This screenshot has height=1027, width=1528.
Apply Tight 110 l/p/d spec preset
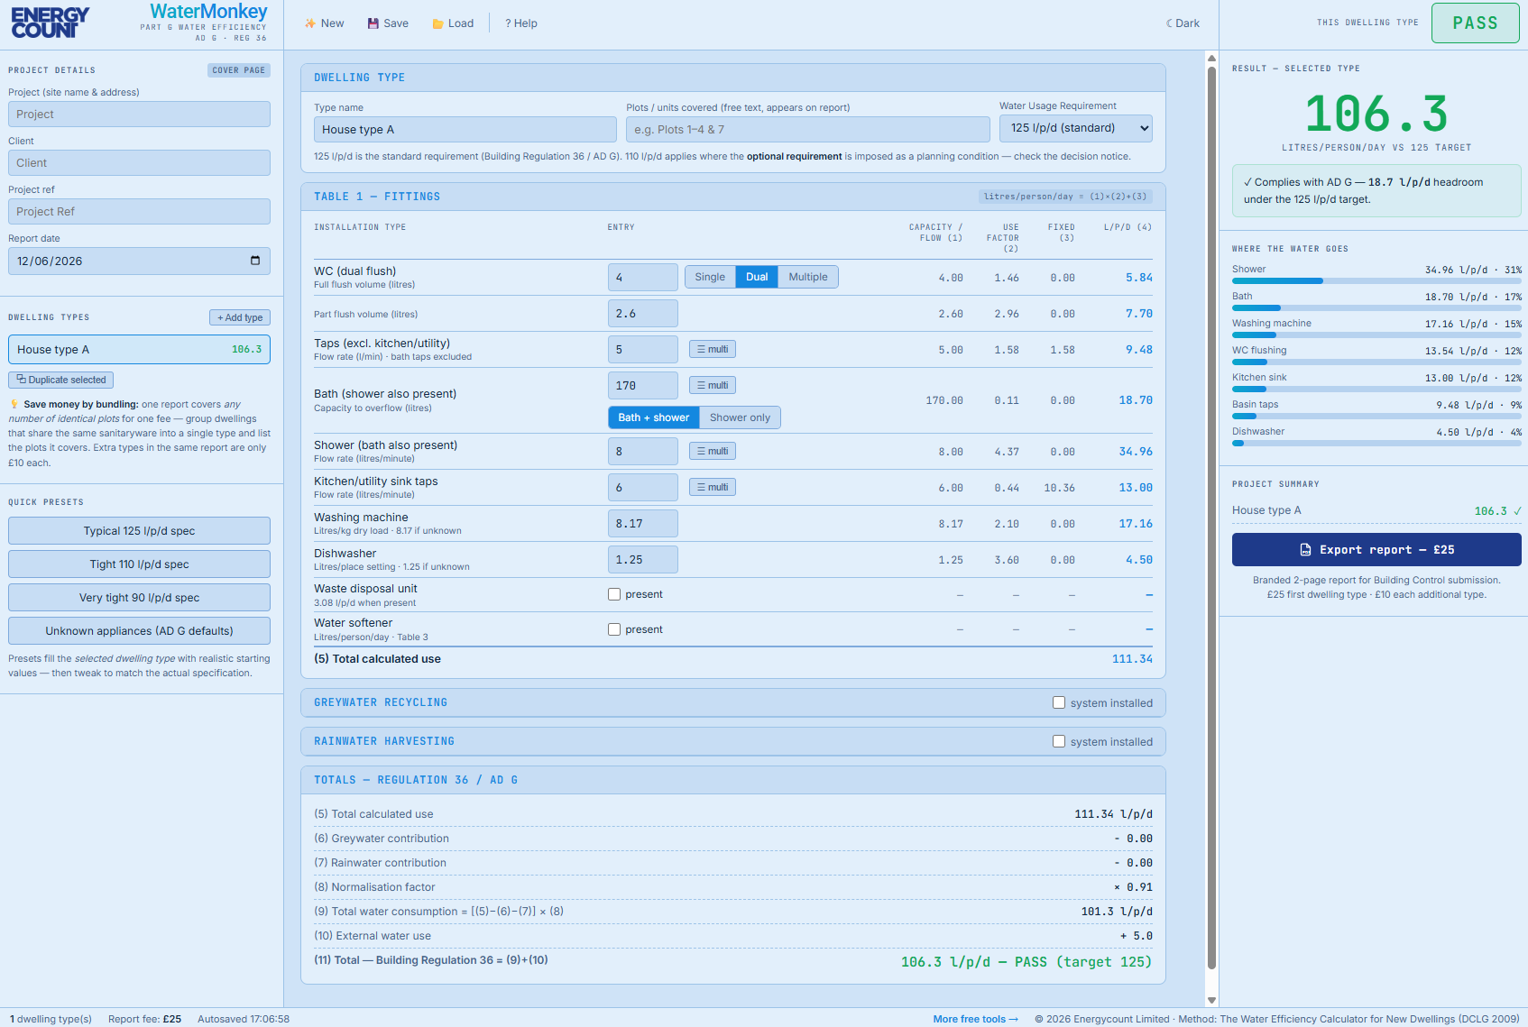[x=139, y=564]
